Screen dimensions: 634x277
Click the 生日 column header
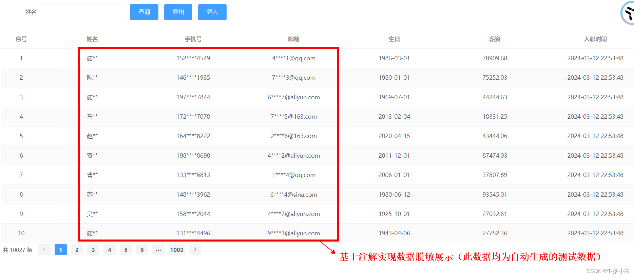pyautogui.click(x=394, y=39)
